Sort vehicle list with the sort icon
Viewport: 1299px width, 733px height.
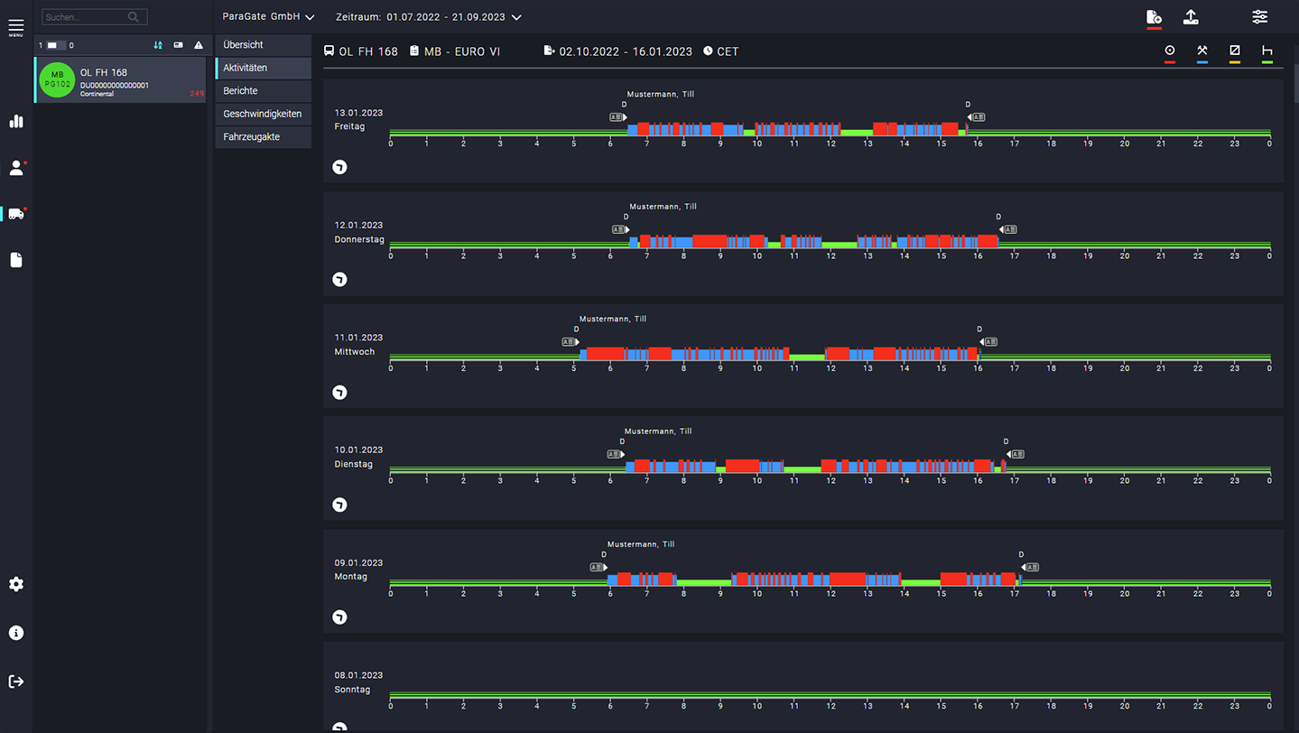coord(158,45)
